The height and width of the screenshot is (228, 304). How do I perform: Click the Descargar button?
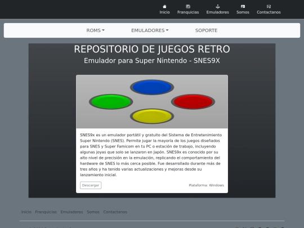click(91, 185)
